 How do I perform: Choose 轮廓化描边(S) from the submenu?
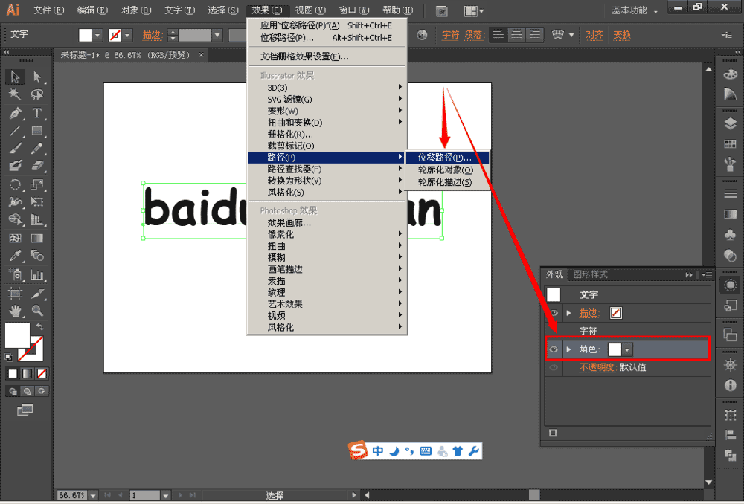(447, 182)
